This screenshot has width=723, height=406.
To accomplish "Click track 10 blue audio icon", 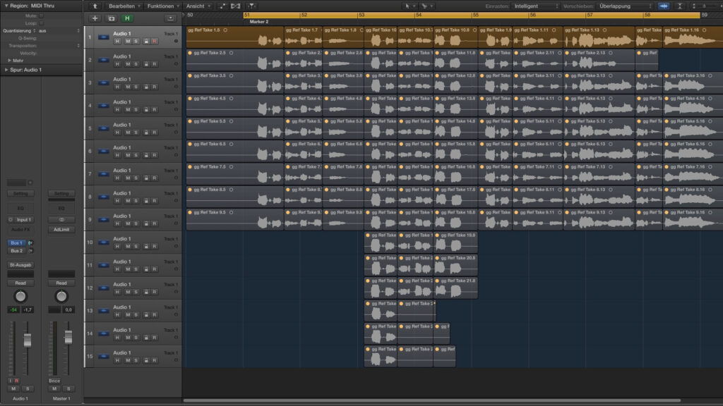I will click(x=104, y=242).
